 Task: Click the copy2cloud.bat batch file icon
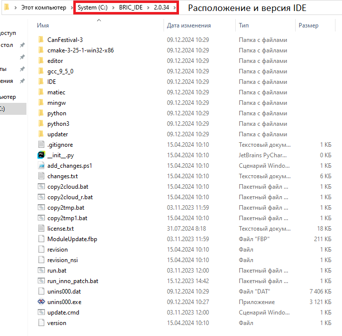click(41, 186)
